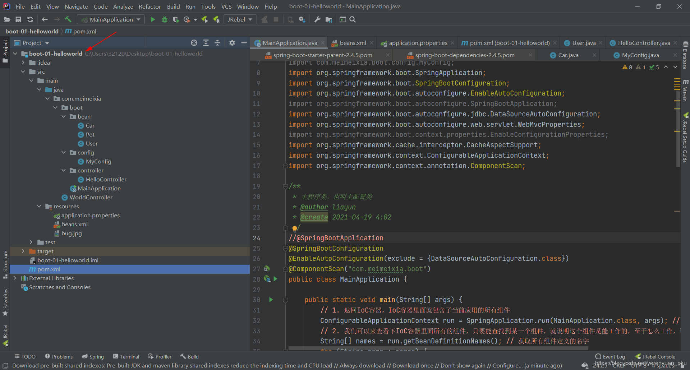Open the Navigate menu
The width and height of the screenshot is (690, 370).
[x=76, y=6]
